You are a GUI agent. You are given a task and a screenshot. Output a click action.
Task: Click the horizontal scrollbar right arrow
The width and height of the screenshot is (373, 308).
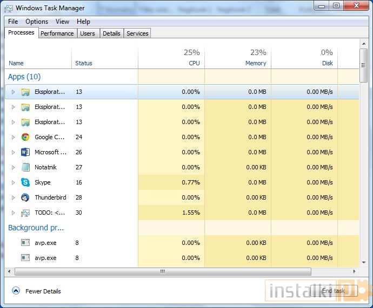click(x=355, y=271)
